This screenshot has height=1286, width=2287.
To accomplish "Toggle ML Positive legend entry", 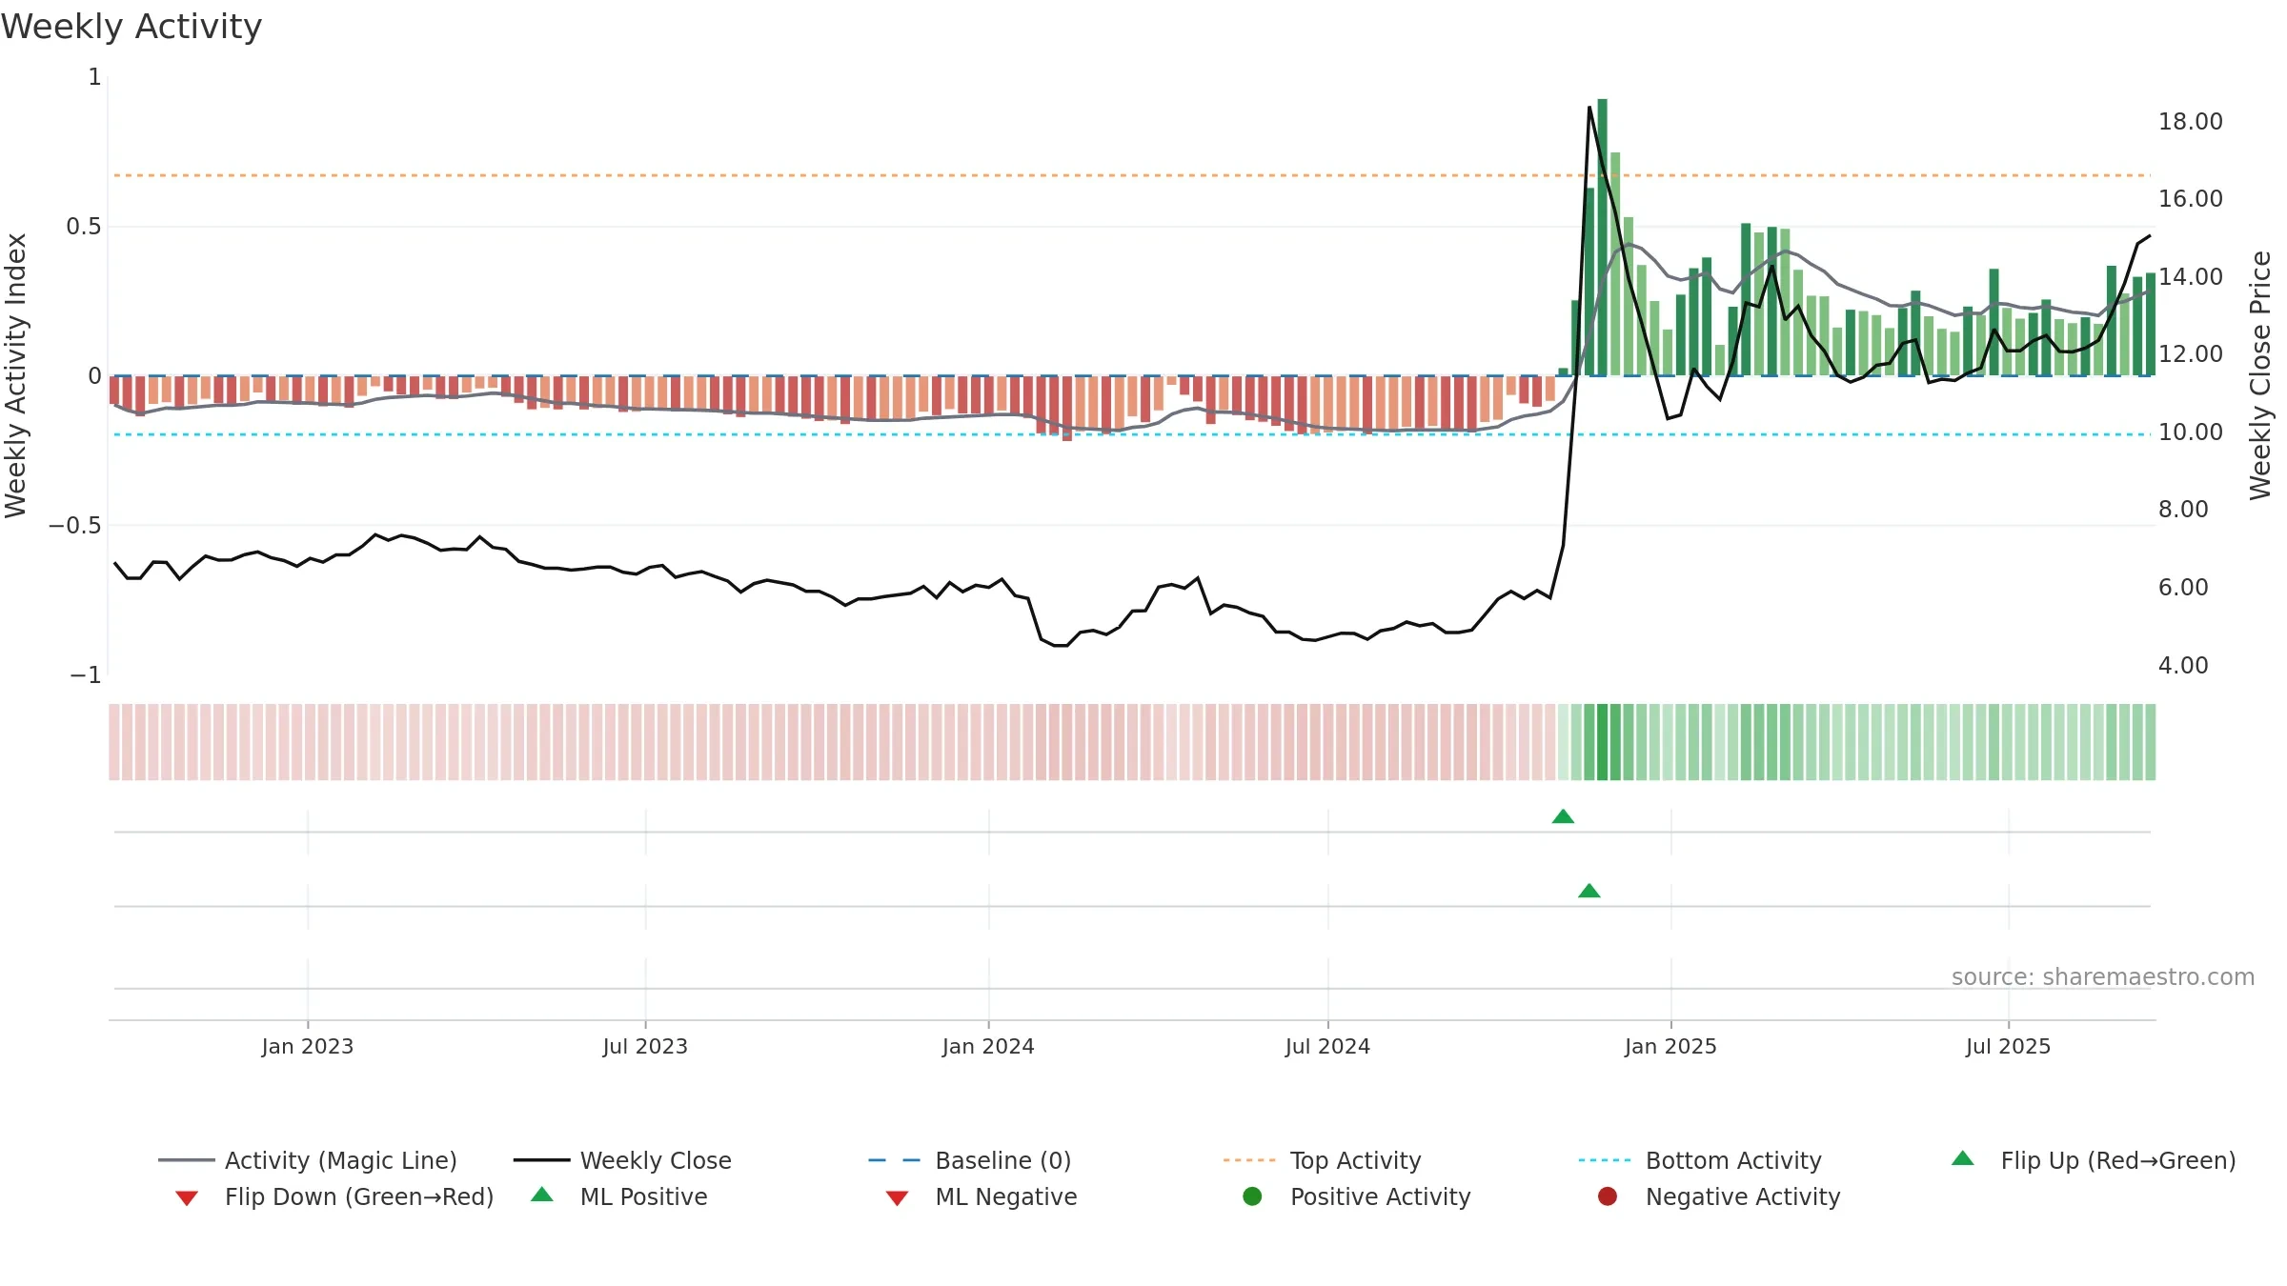I will click(619, 1196).
